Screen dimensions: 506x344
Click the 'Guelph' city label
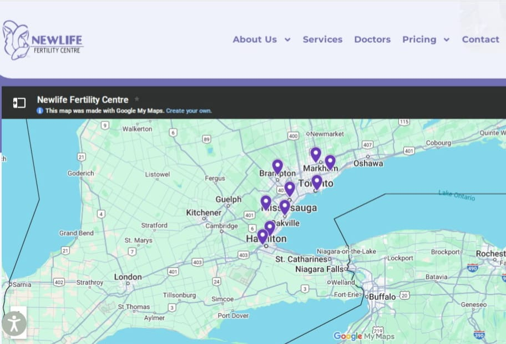pyautogui.click(x=229, y=199)
